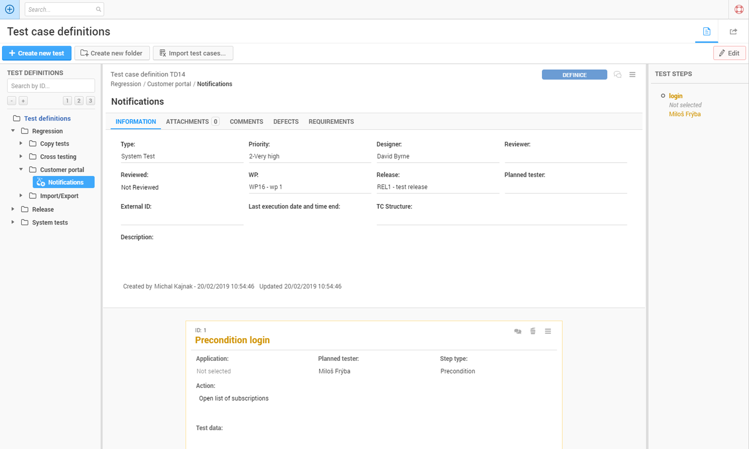The width and height of the screenshot is (749, 449).
Task: Click the Search by ID field
Action: pyautogui.click(x=51, y=86)
